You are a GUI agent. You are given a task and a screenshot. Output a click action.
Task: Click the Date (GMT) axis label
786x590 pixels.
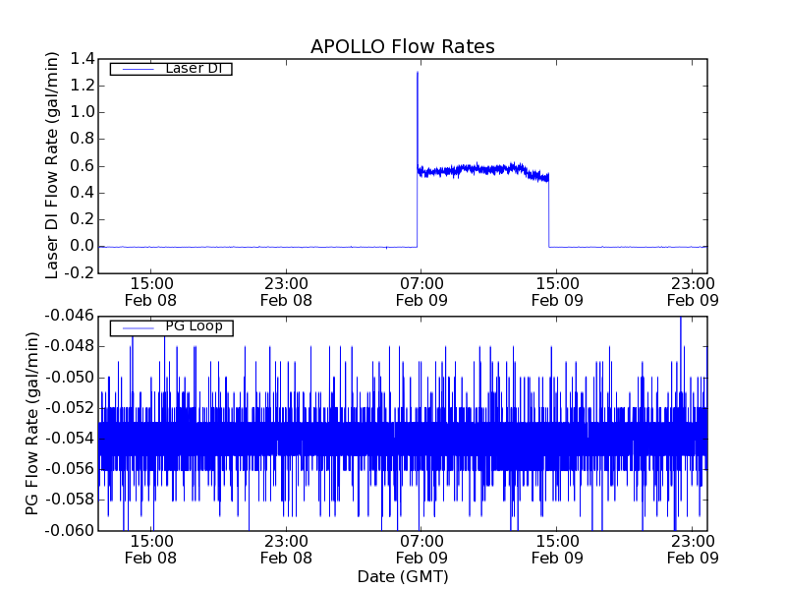pos(403,576)
